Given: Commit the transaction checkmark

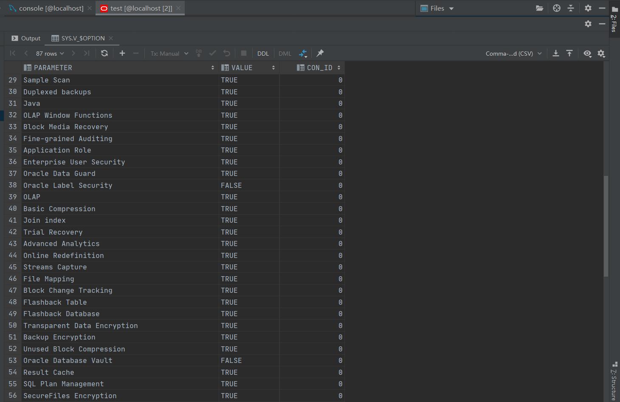Looking at the screenshot, I should [213, 53].
